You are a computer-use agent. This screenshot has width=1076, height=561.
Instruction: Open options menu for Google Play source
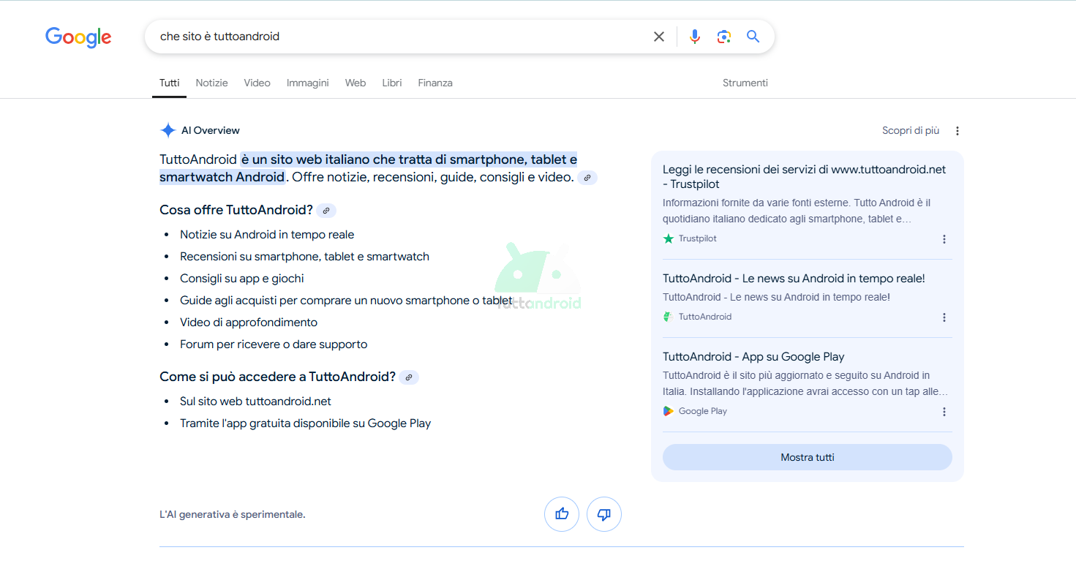[944, 412]
